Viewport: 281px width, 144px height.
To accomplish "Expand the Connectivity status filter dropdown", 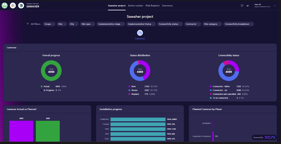I will (x=170, y=24).
